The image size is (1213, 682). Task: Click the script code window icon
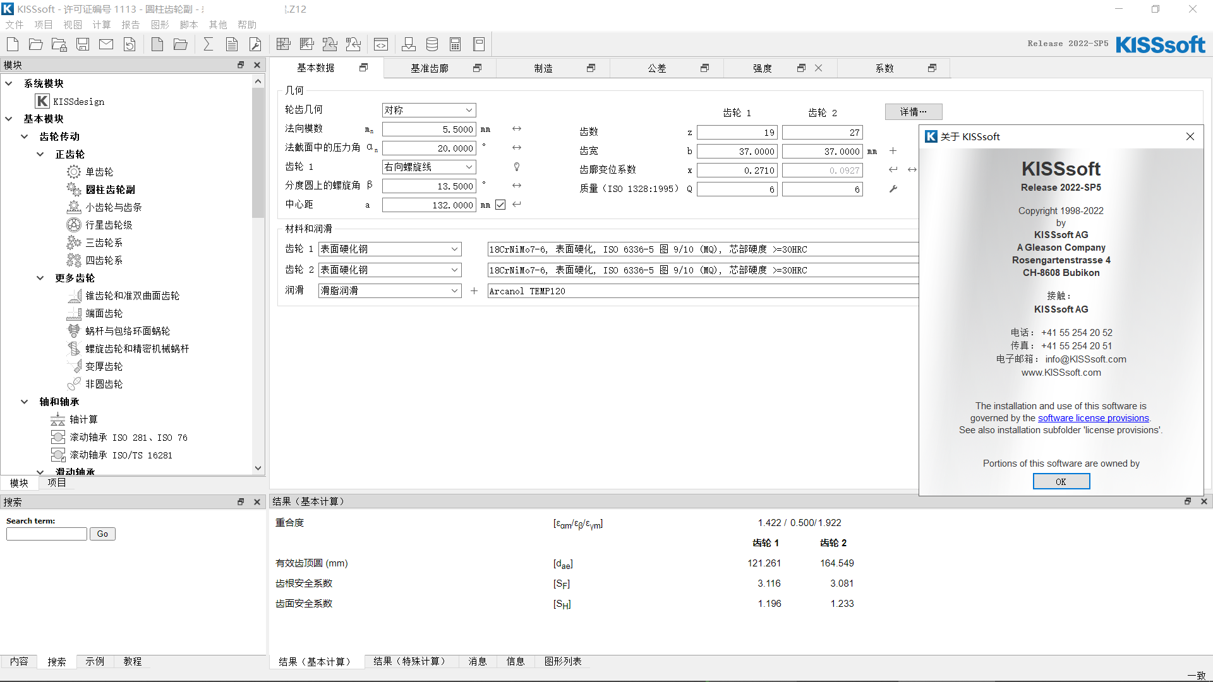point(381,44)
